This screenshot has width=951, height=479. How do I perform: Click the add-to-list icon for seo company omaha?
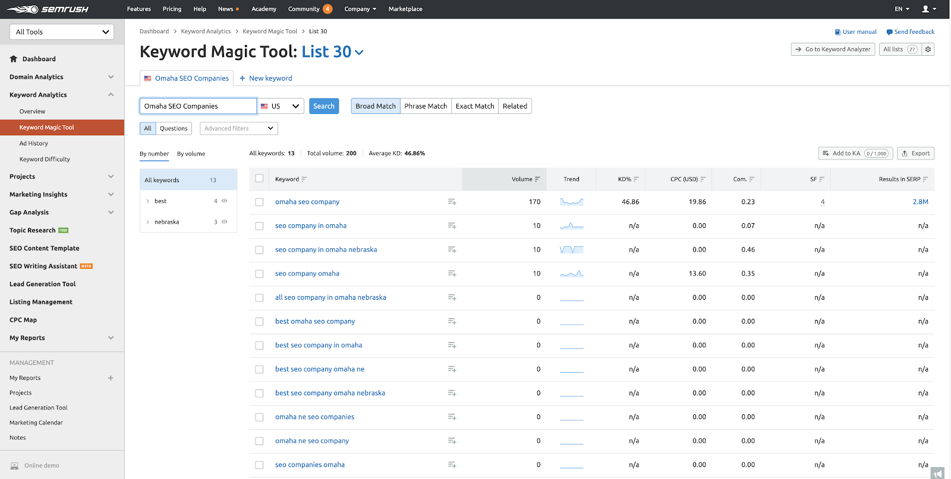(452, 274)
